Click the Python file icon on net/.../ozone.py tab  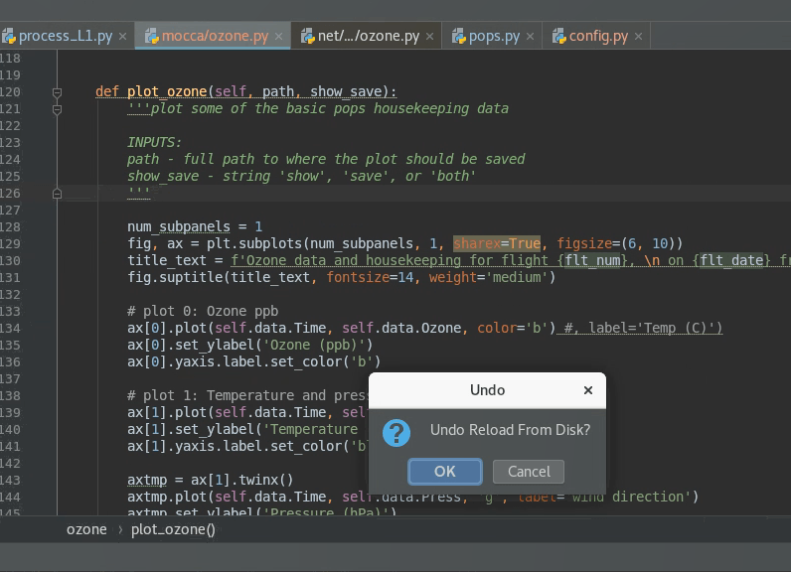click(306, 37)
